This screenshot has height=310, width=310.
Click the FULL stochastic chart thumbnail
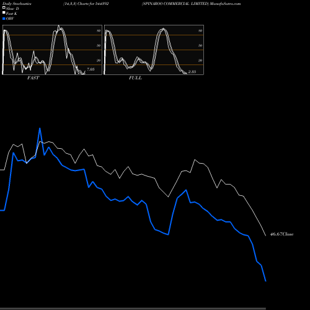pos(154,50)
